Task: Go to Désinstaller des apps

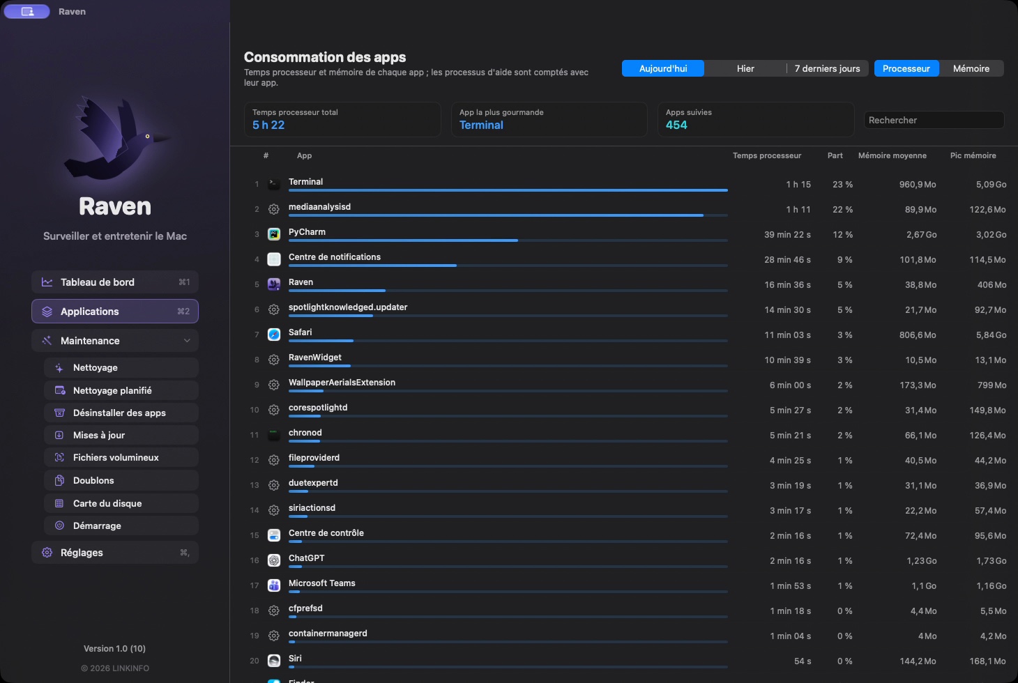Action: tap(121, 413)
